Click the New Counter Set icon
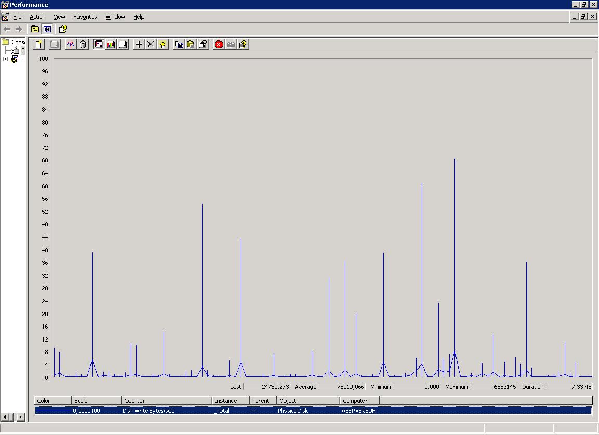This screenshot has width=599, height=435. point(38,45)
